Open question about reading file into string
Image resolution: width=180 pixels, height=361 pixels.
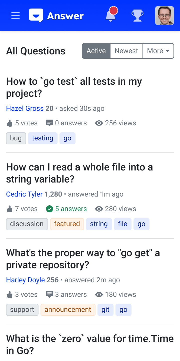(x=79, y=173)
